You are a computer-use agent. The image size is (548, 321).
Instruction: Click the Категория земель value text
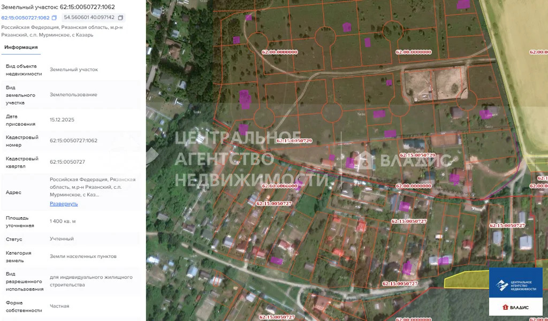point(83,256)
